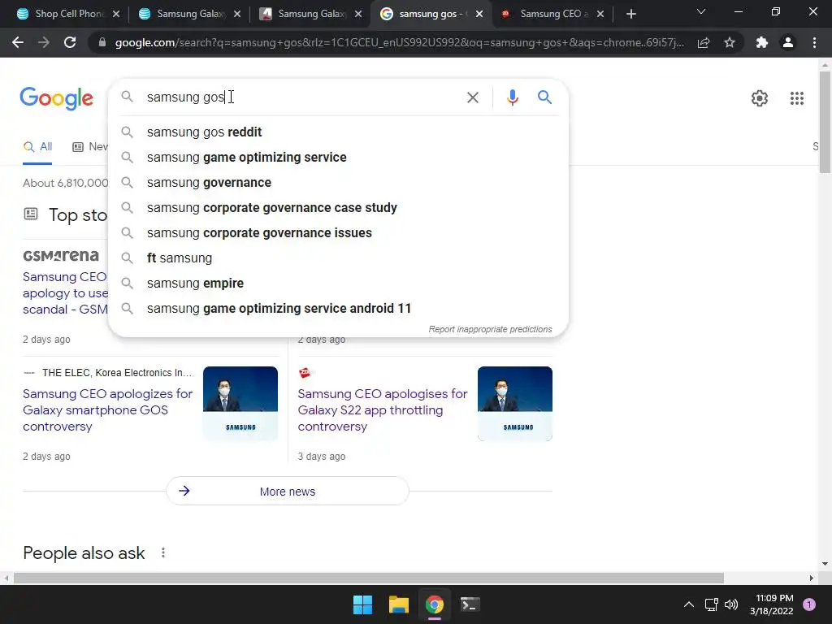Image resolution: width=832 pixels, height=624 pixels.
Task: Submit search using blue magnifier icon
Action: pos(544,97)
